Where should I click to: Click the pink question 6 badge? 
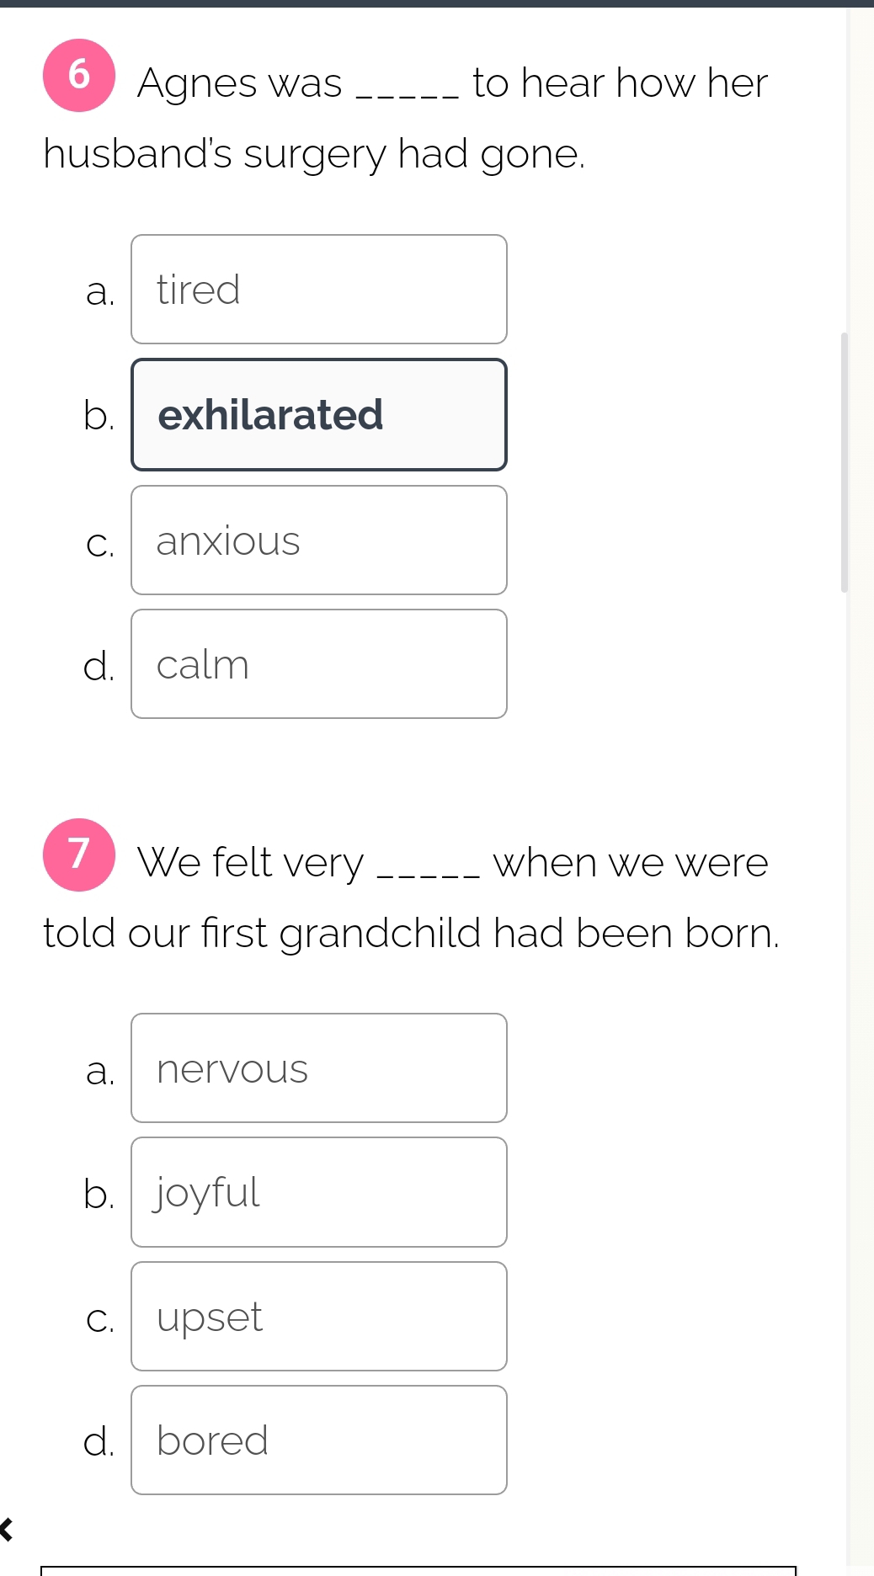[x=77, y=77]
